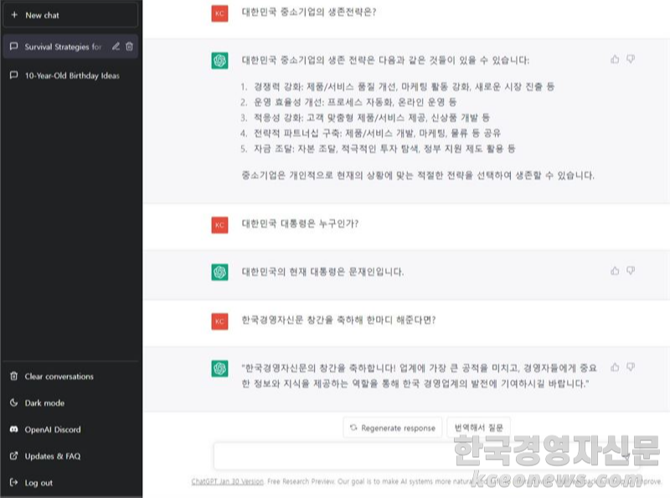
Task: Open the ChatGPT Jan 30 Version link
Action: click(227, 481)
